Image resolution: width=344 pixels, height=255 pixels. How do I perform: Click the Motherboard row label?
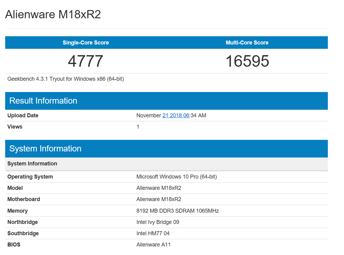(24, 199)
